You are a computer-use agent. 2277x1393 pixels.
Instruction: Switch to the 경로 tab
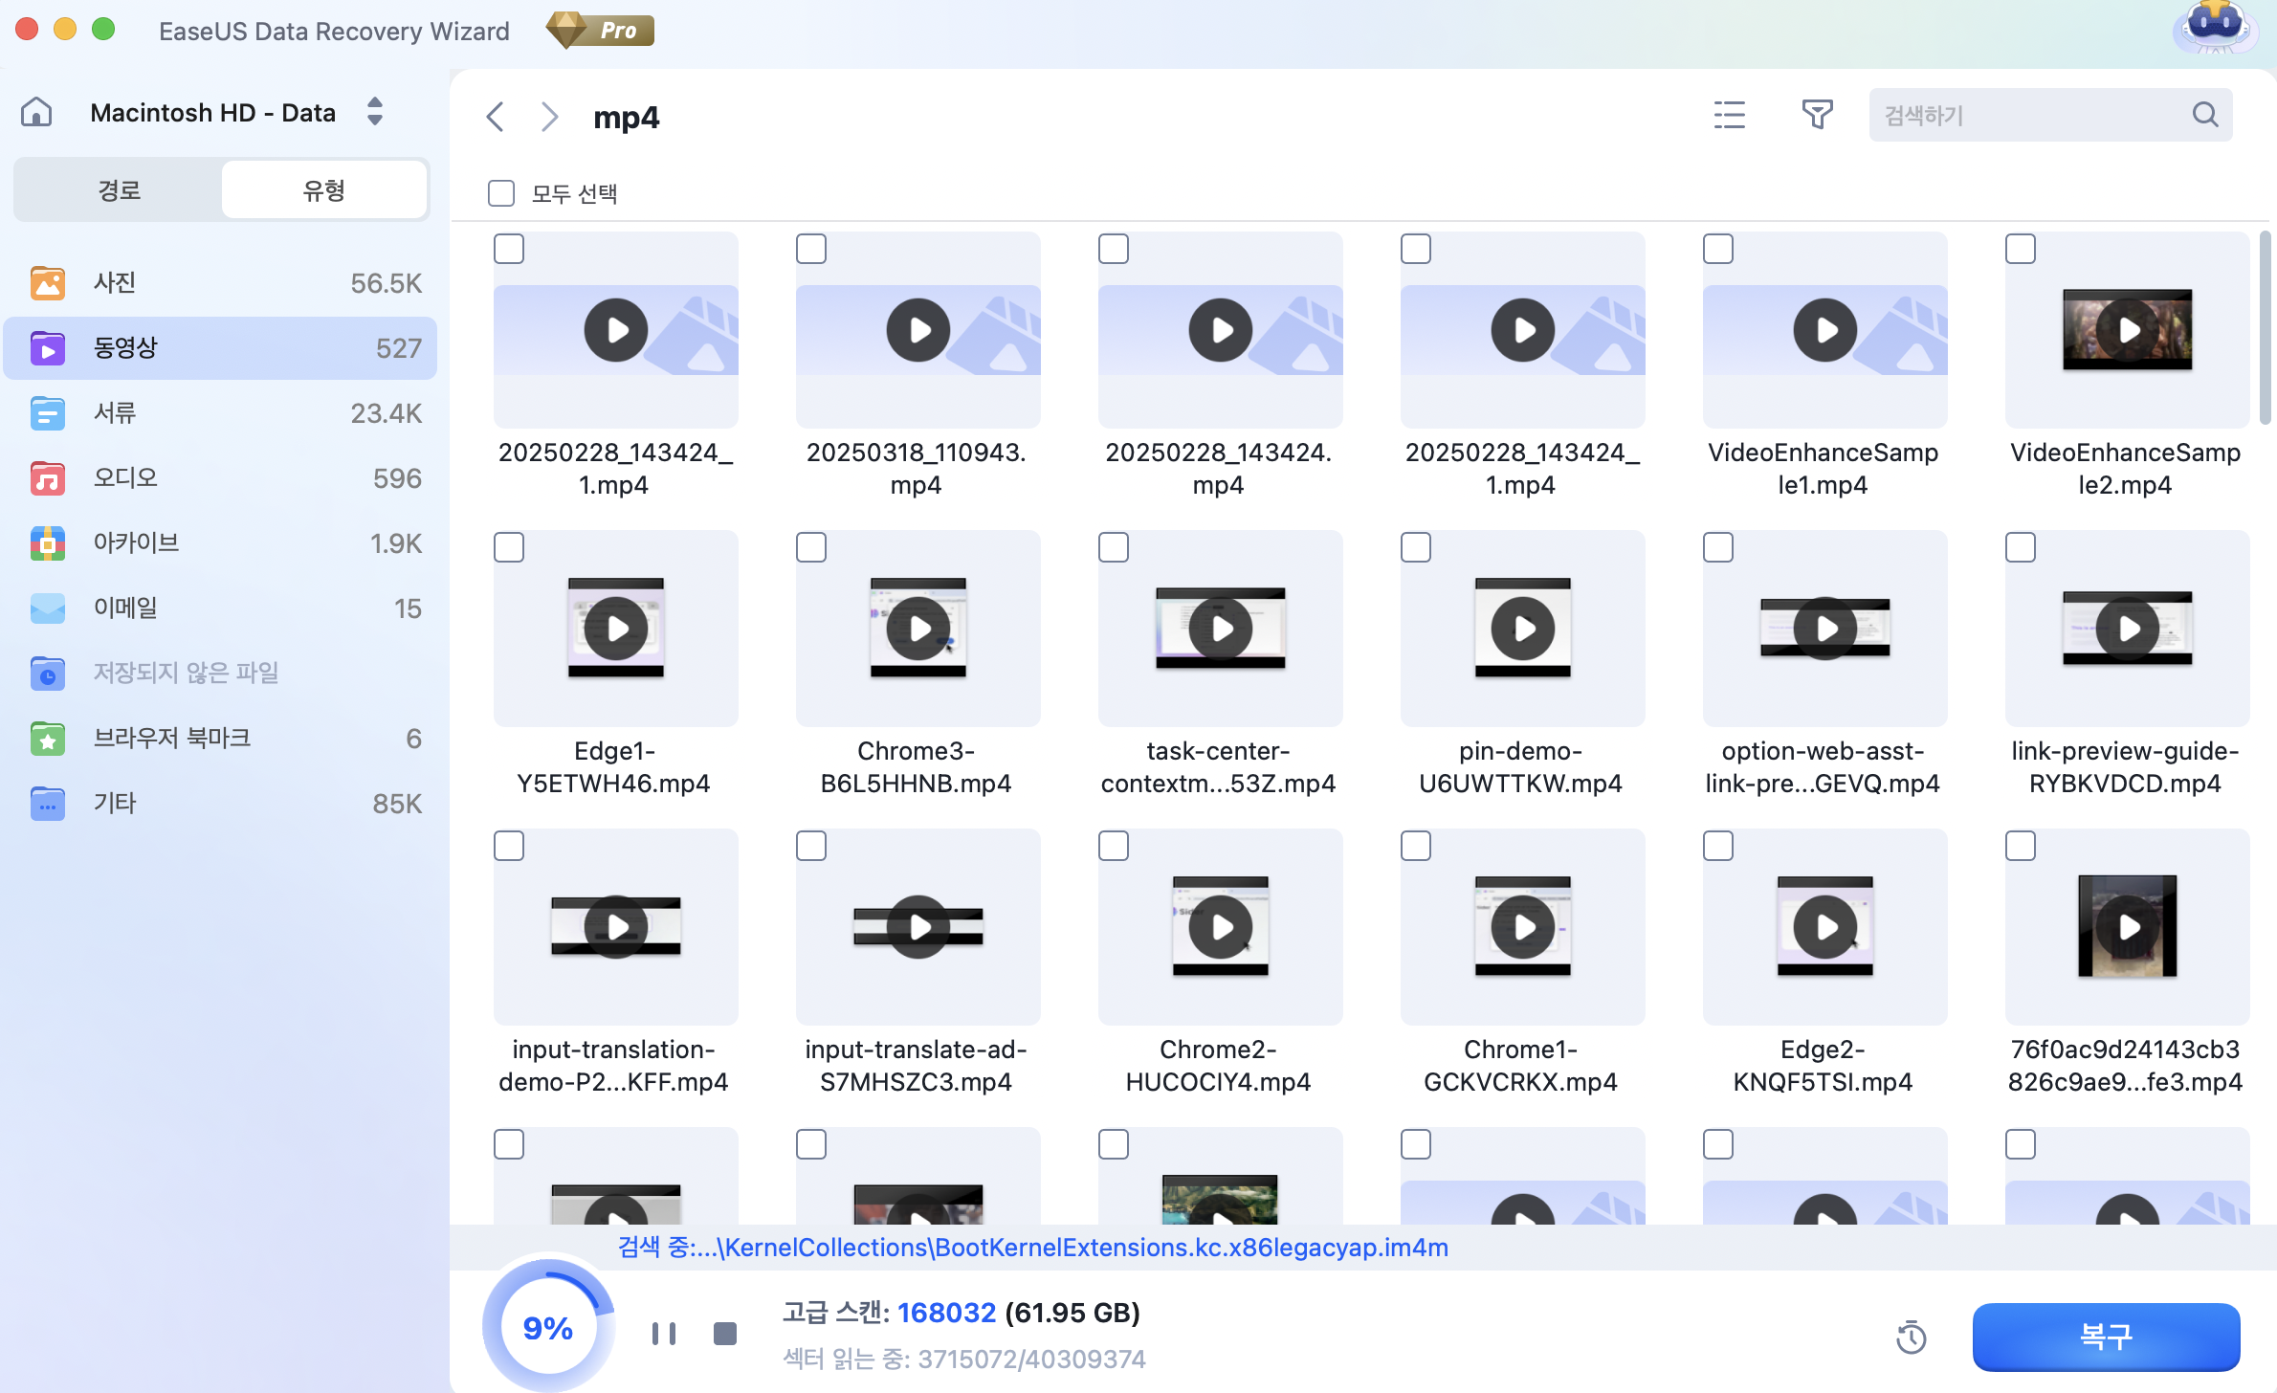click(119, 190)
